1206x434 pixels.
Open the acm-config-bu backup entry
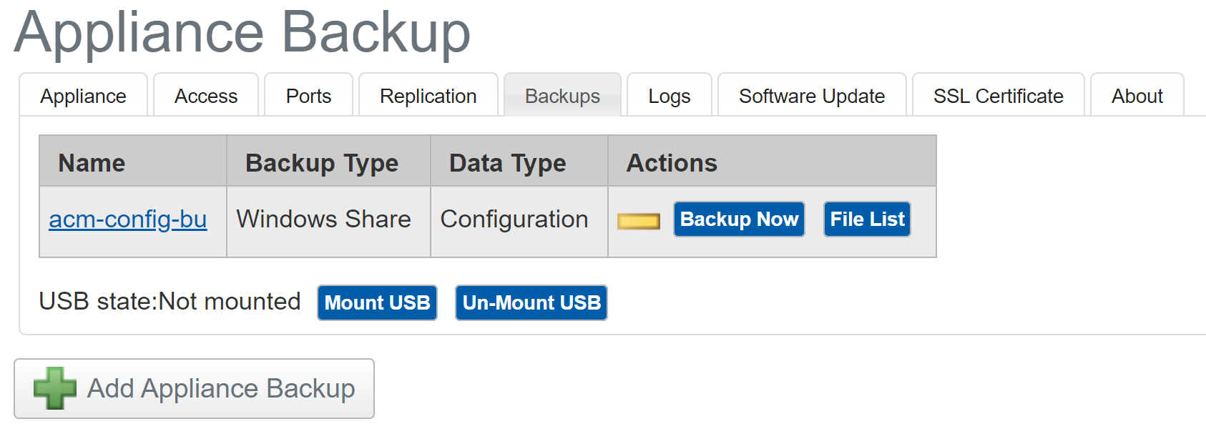click(128, 220)
